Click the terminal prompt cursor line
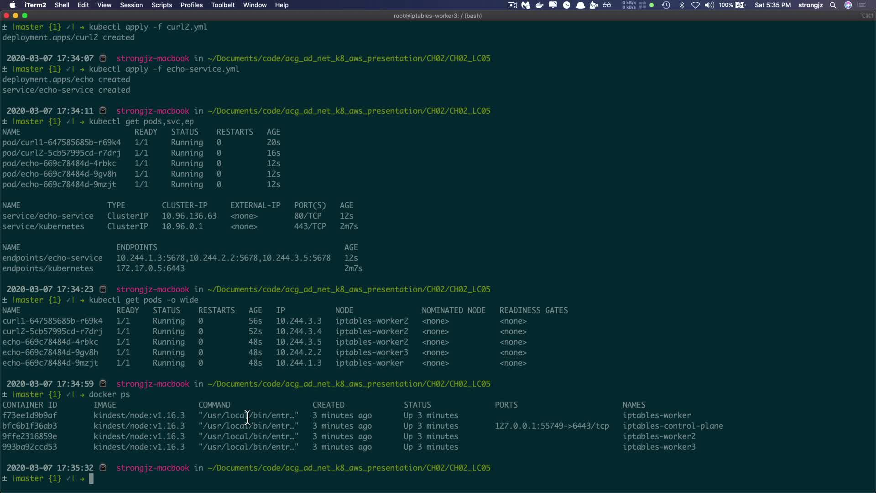Viewport: 876px width, 493px height. [91, 478]
